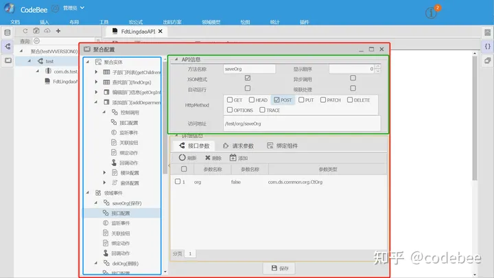This screenshot has width=494, height=278.
Task: Collapse the test node in project tree
Action: coord(30,61)
